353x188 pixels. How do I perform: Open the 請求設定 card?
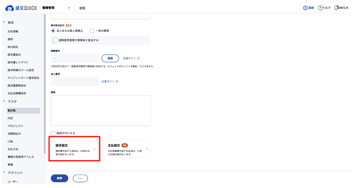[x=74, y=149]
